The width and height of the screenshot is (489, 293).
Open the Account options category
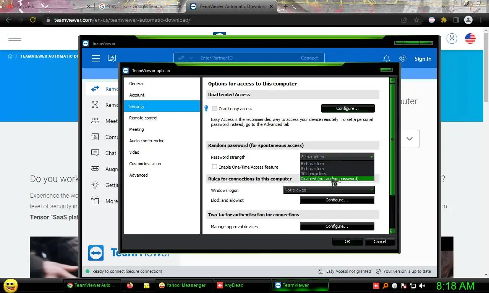click(x=162, y=95)
